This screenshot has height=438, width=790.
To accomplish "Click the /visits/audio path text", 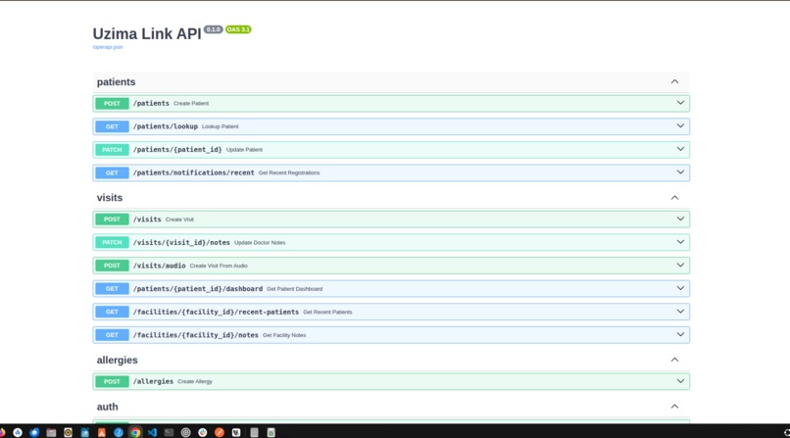I will click(x=159, y=266).
